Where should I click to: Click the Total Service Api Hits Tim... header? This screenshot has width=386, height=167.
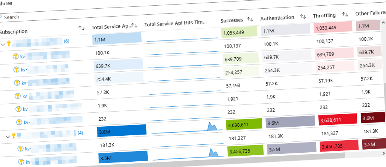(176, 23)
